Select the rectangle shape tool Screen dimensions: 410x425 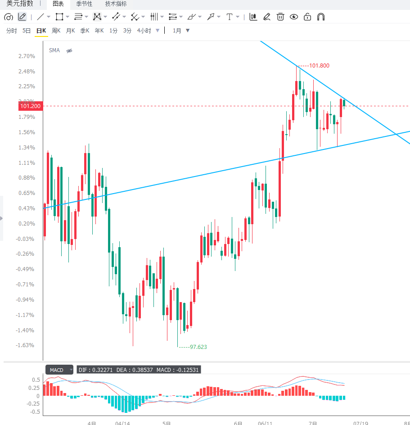pyautogui.click(x=59, y=17)
